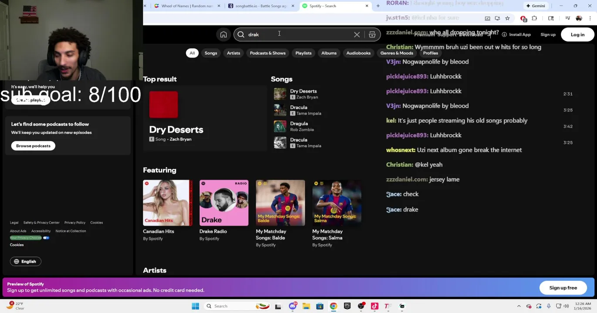Image resolution: width=597 pixels, height=313 pixels.
Task: Click the Sign up link
Action: (x=548, y=35)
